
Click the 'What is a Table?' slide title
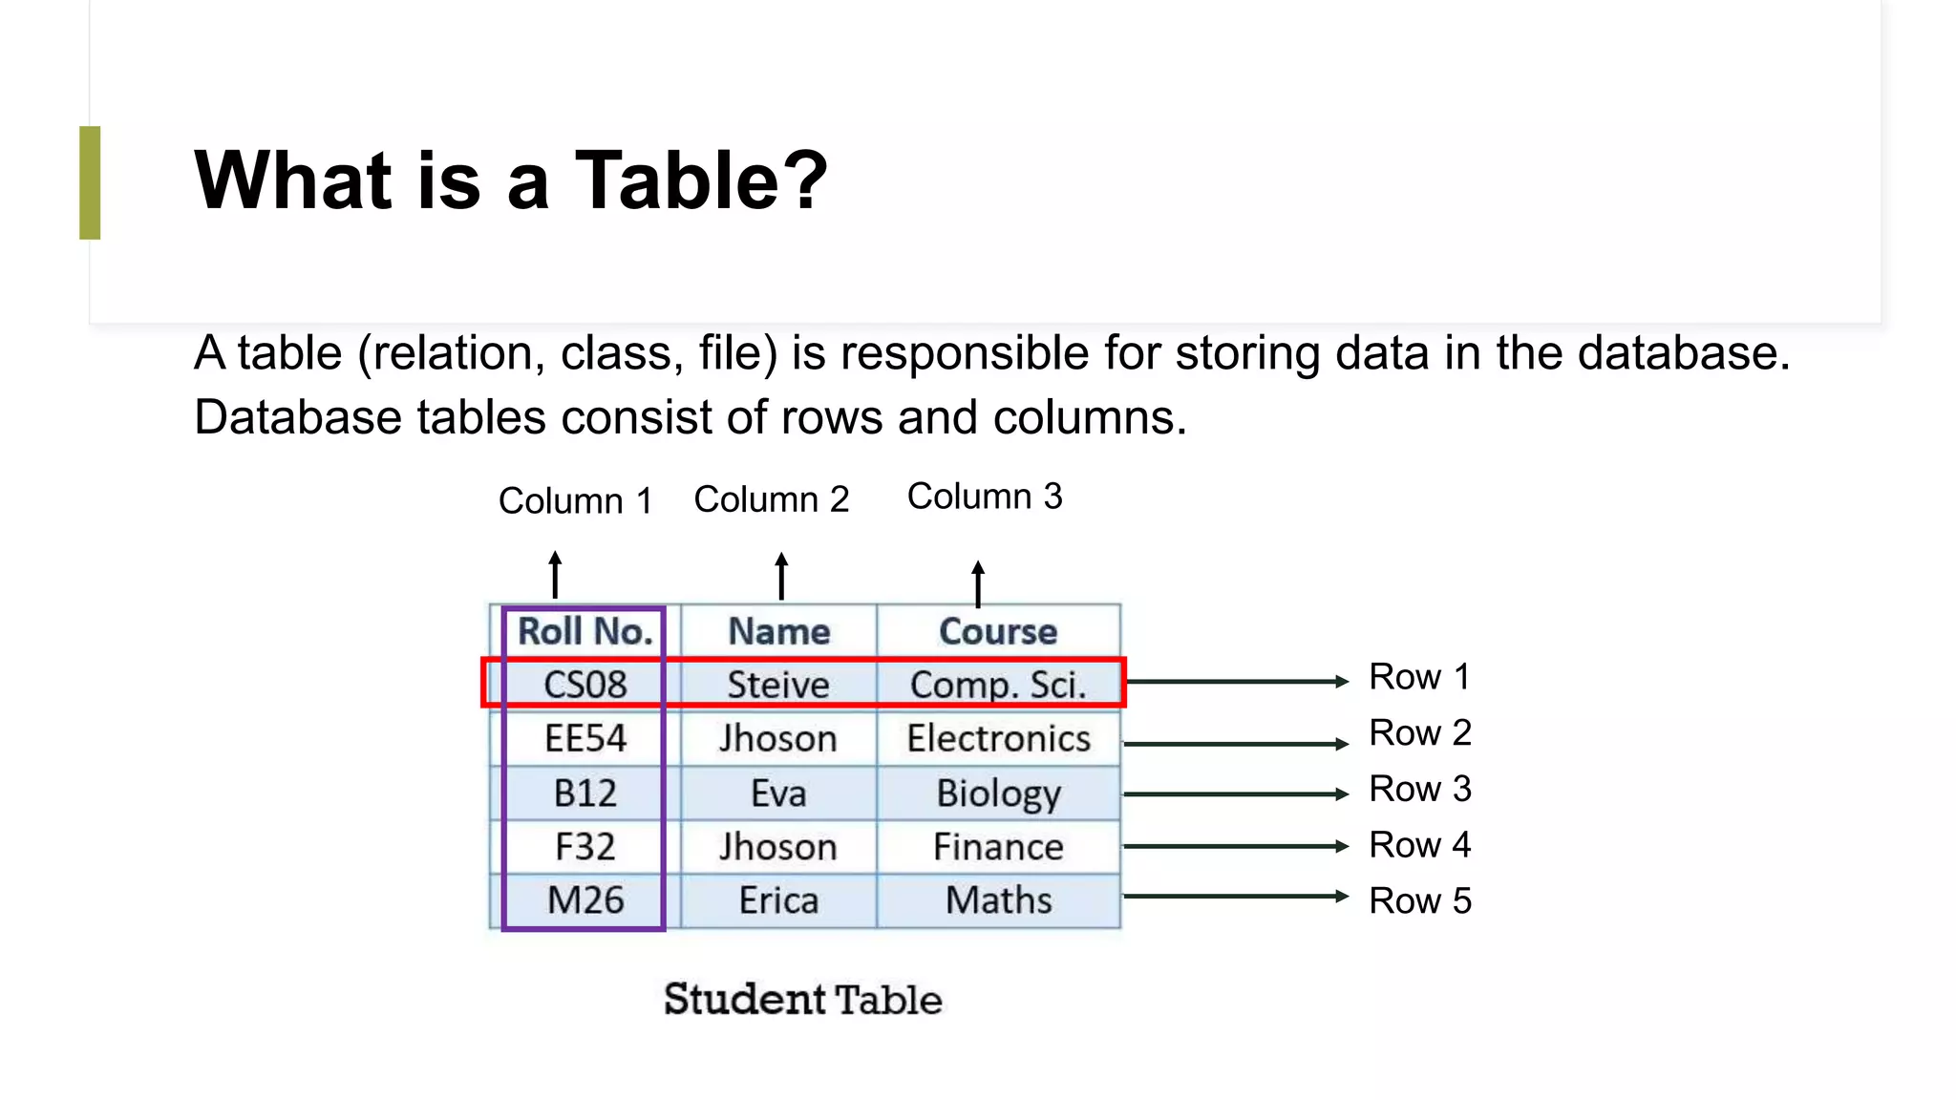point(511,180)
